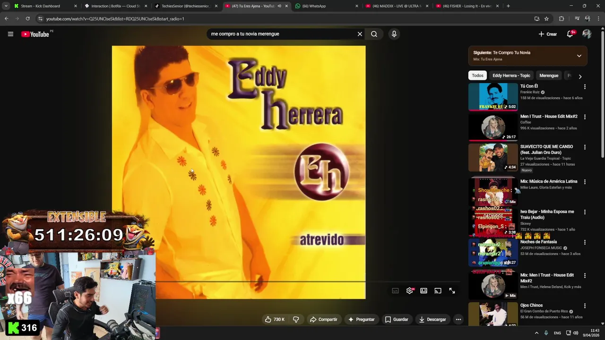The width and height of the screenshot is (605, 340).
Task: Like the video with 730 K likes
Action: (275, 320)
